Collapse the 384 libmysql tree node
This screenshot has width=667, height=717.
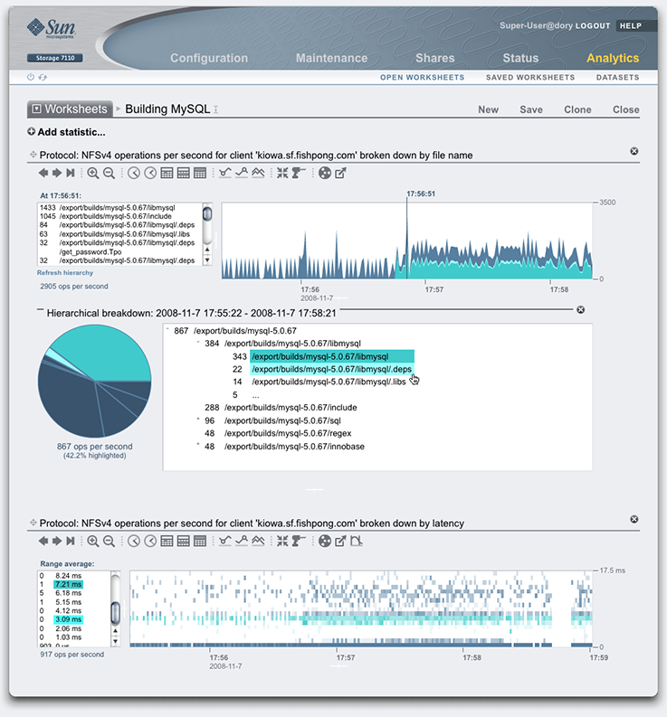[198, 341]
